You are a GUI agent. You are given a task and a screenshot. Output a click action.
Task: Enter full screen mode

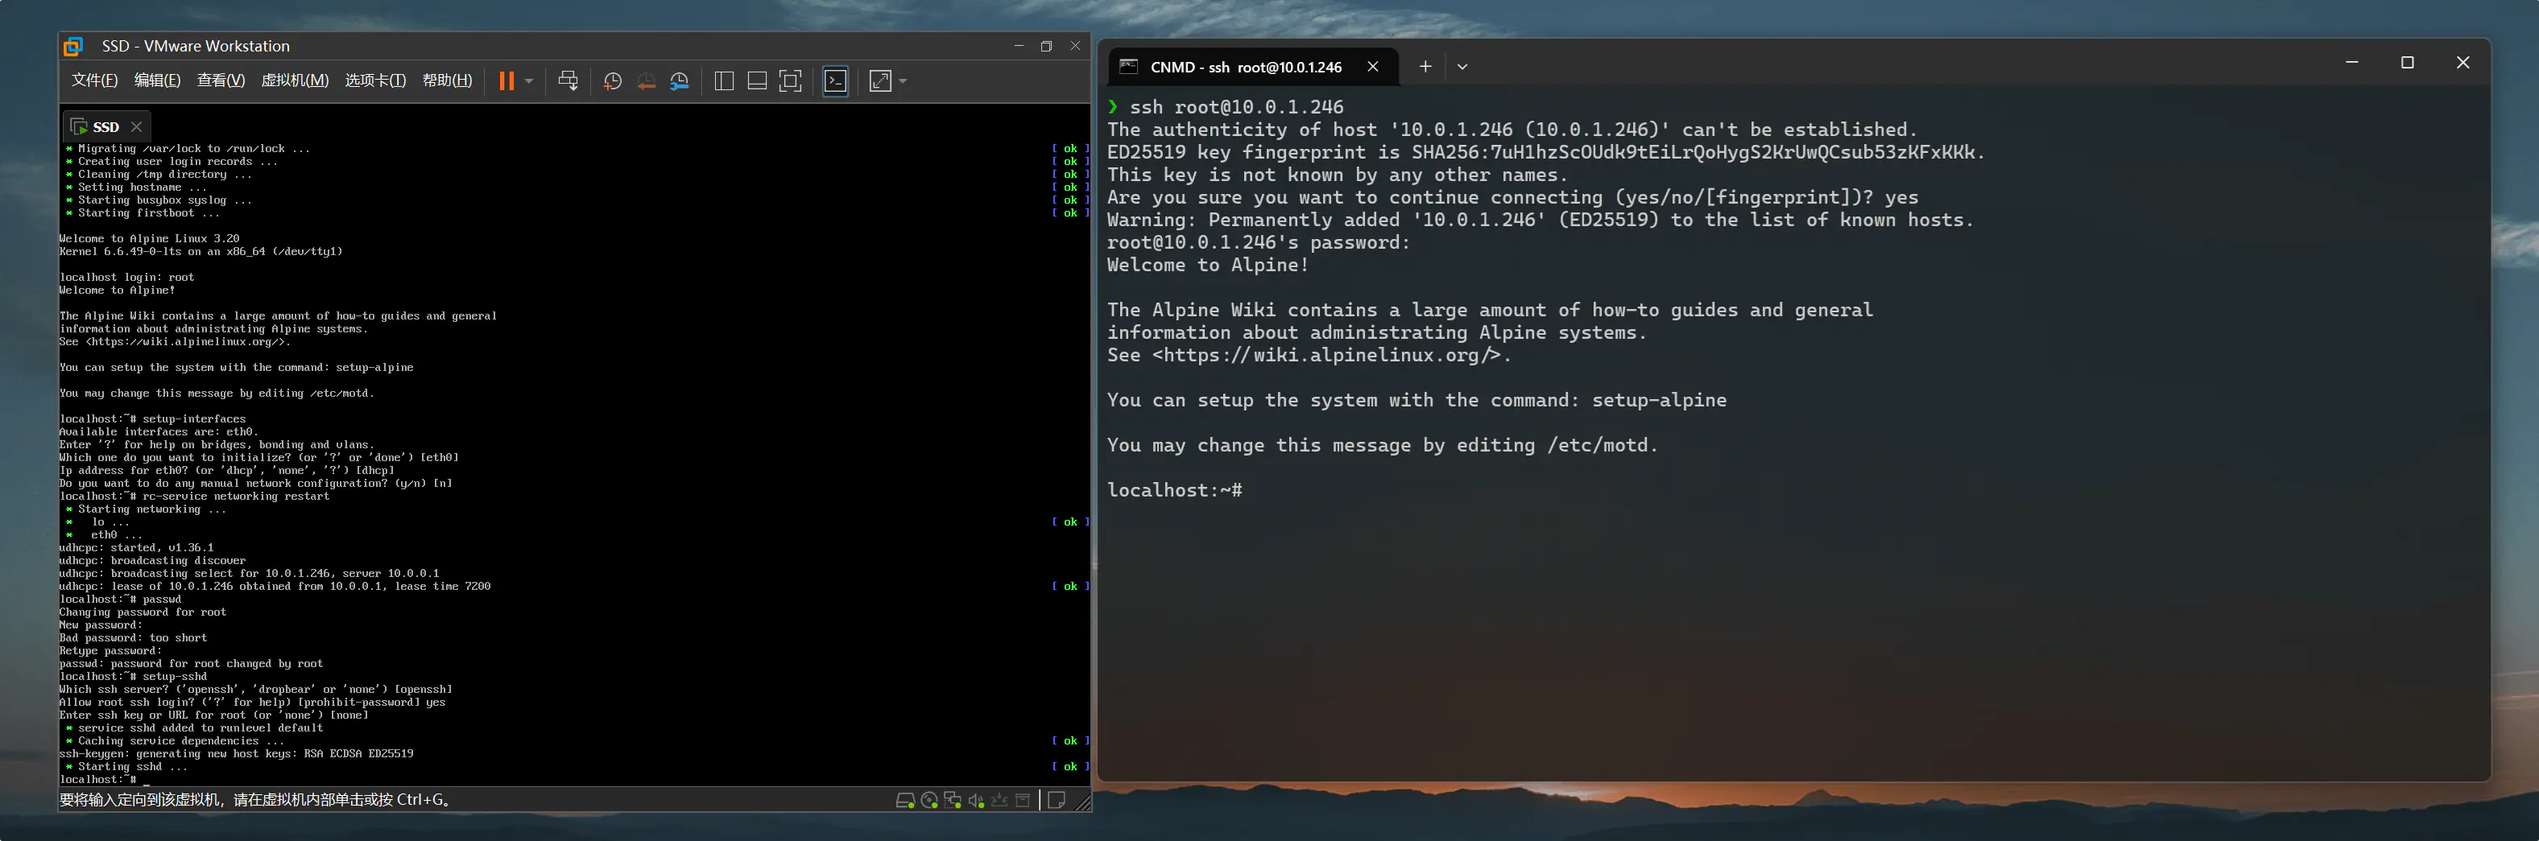[x=791, y=80]
